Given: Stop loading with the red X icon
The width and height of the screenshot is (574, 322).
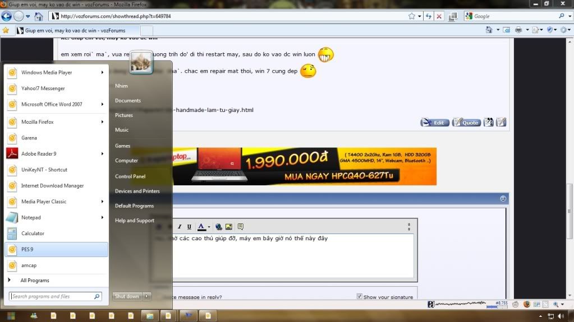Looking at the screenshot, I should click(x=439, y=16).
